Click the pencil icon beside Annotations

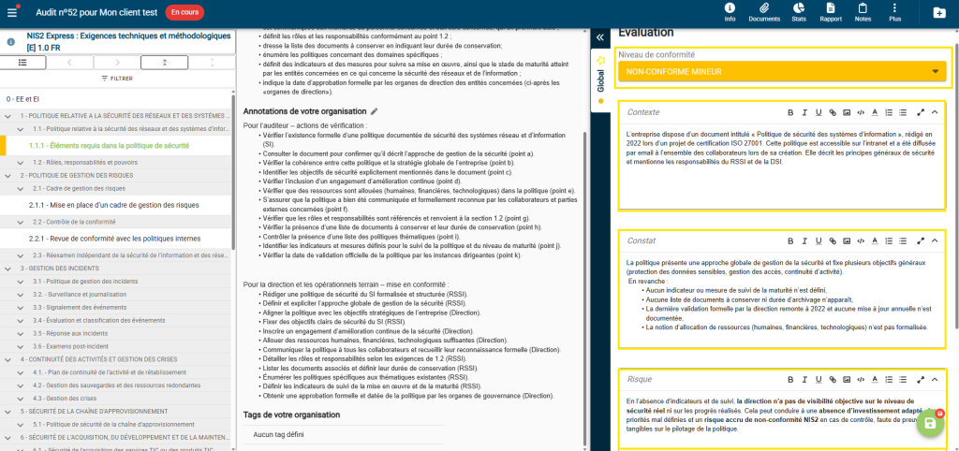coord(375,111)
